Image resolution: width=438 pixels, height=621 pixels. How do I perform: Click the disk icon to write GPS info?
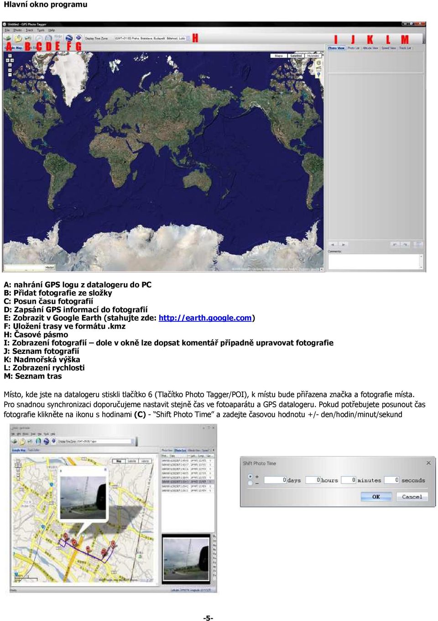tap(49, 38)
